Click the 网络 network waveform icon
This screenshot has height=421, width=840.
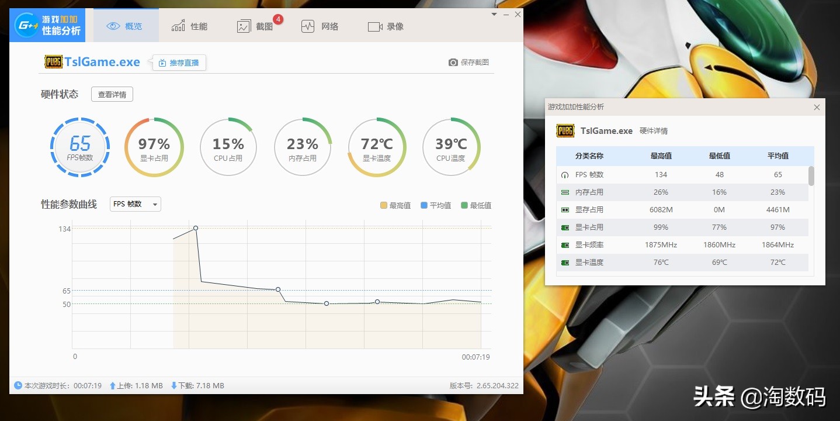point(307,25)
